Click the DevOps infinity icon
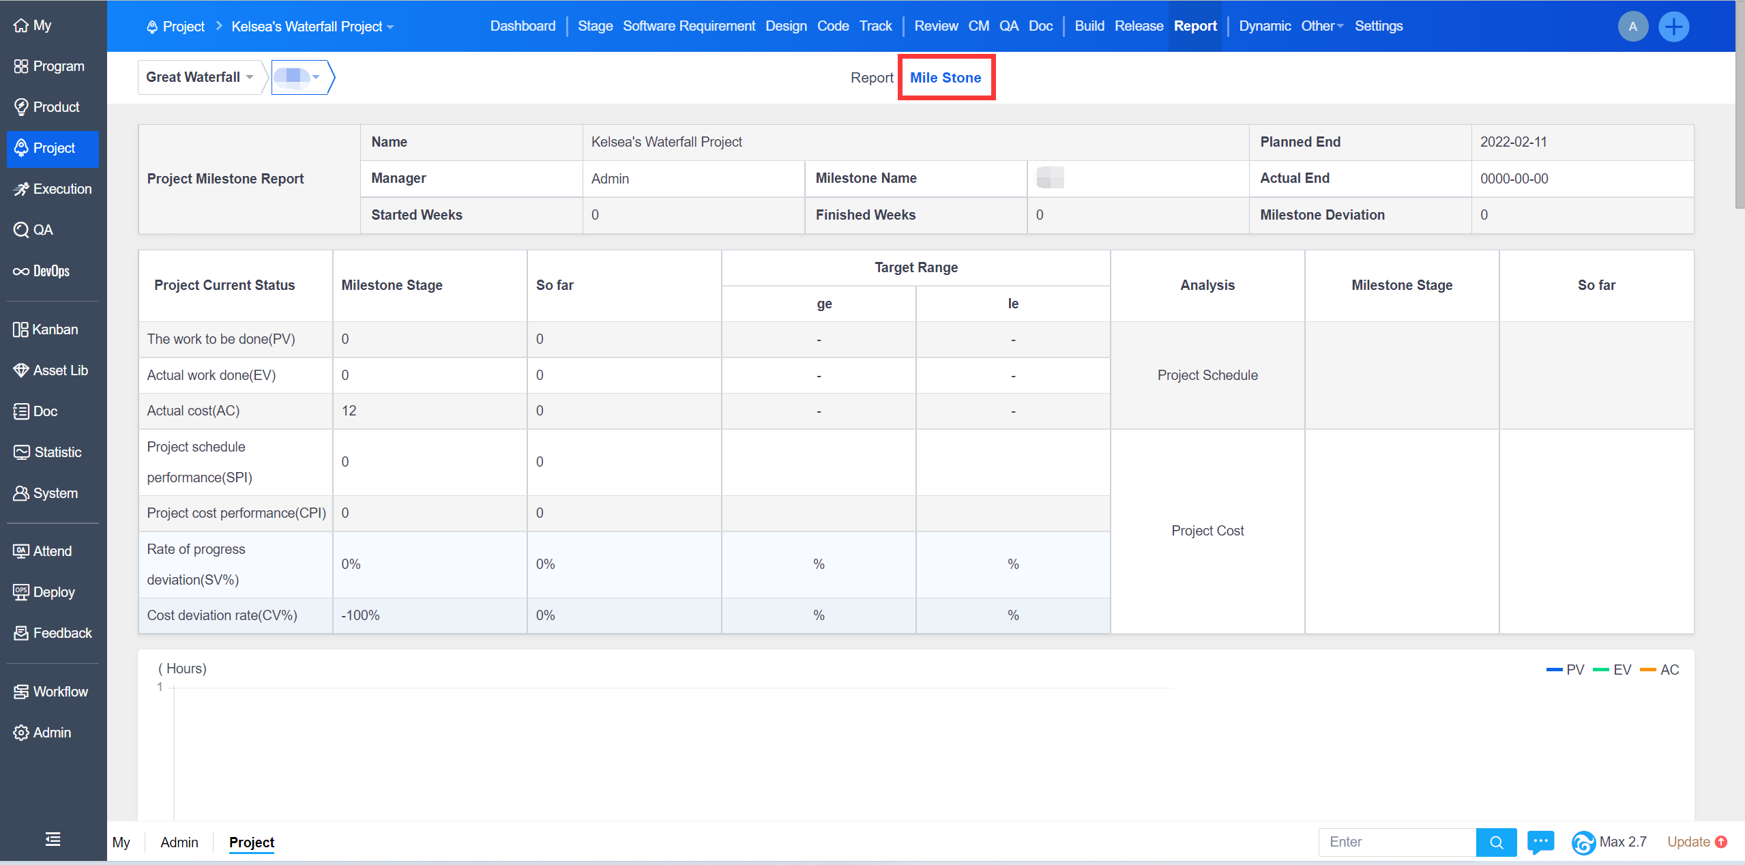The width and height of the screenshot is (1745, 865). tap(20, 272)
